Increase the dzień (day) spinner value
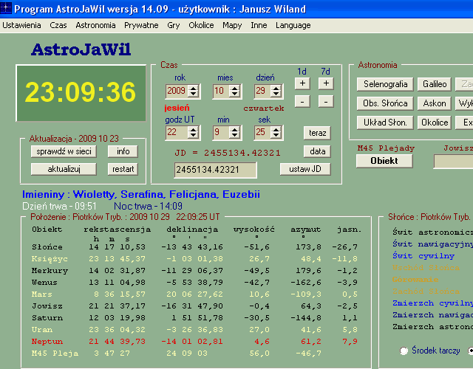 (276, 88)
